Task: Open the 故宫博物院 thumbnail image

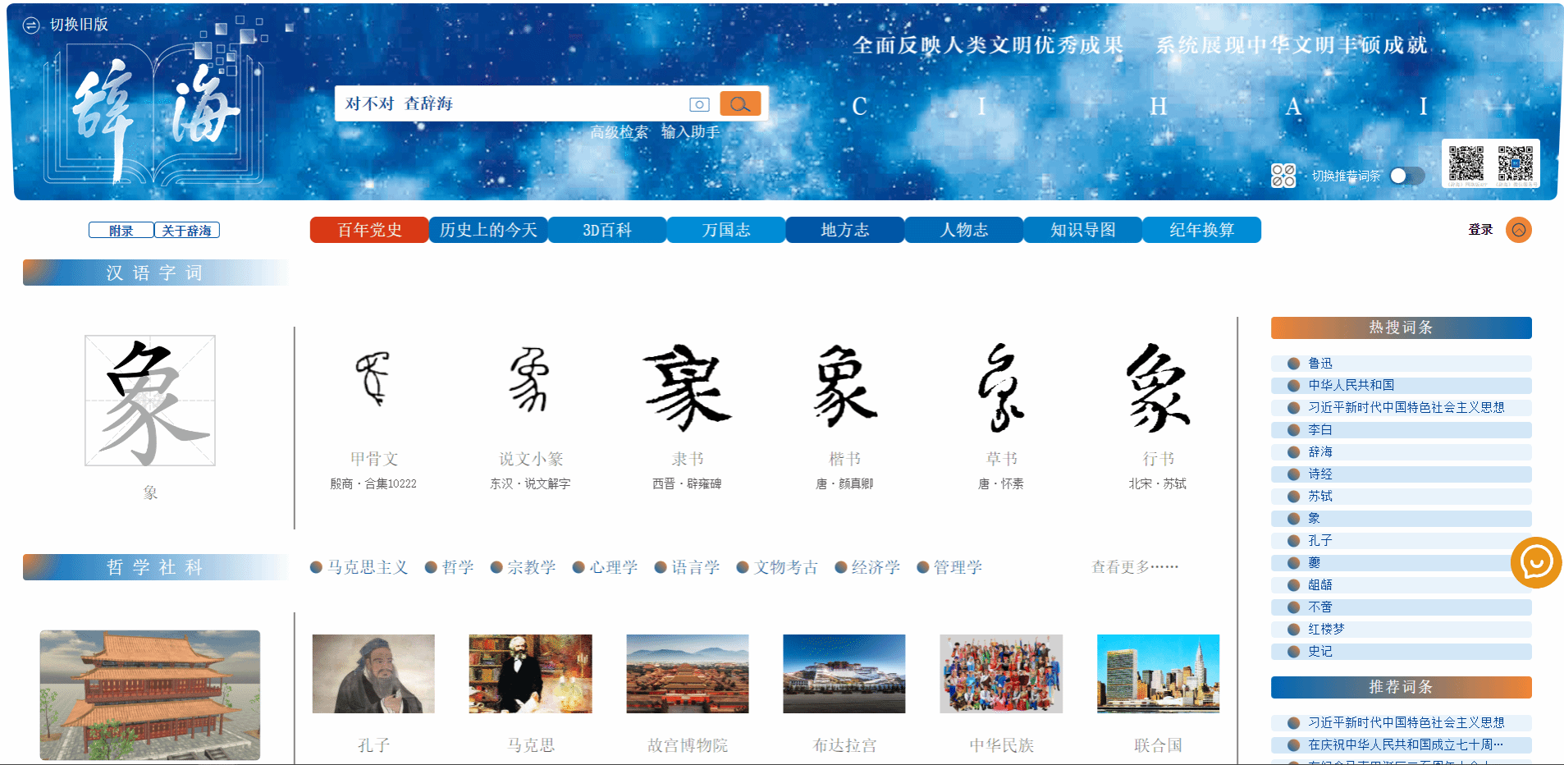Action: (x=687, y=673)
